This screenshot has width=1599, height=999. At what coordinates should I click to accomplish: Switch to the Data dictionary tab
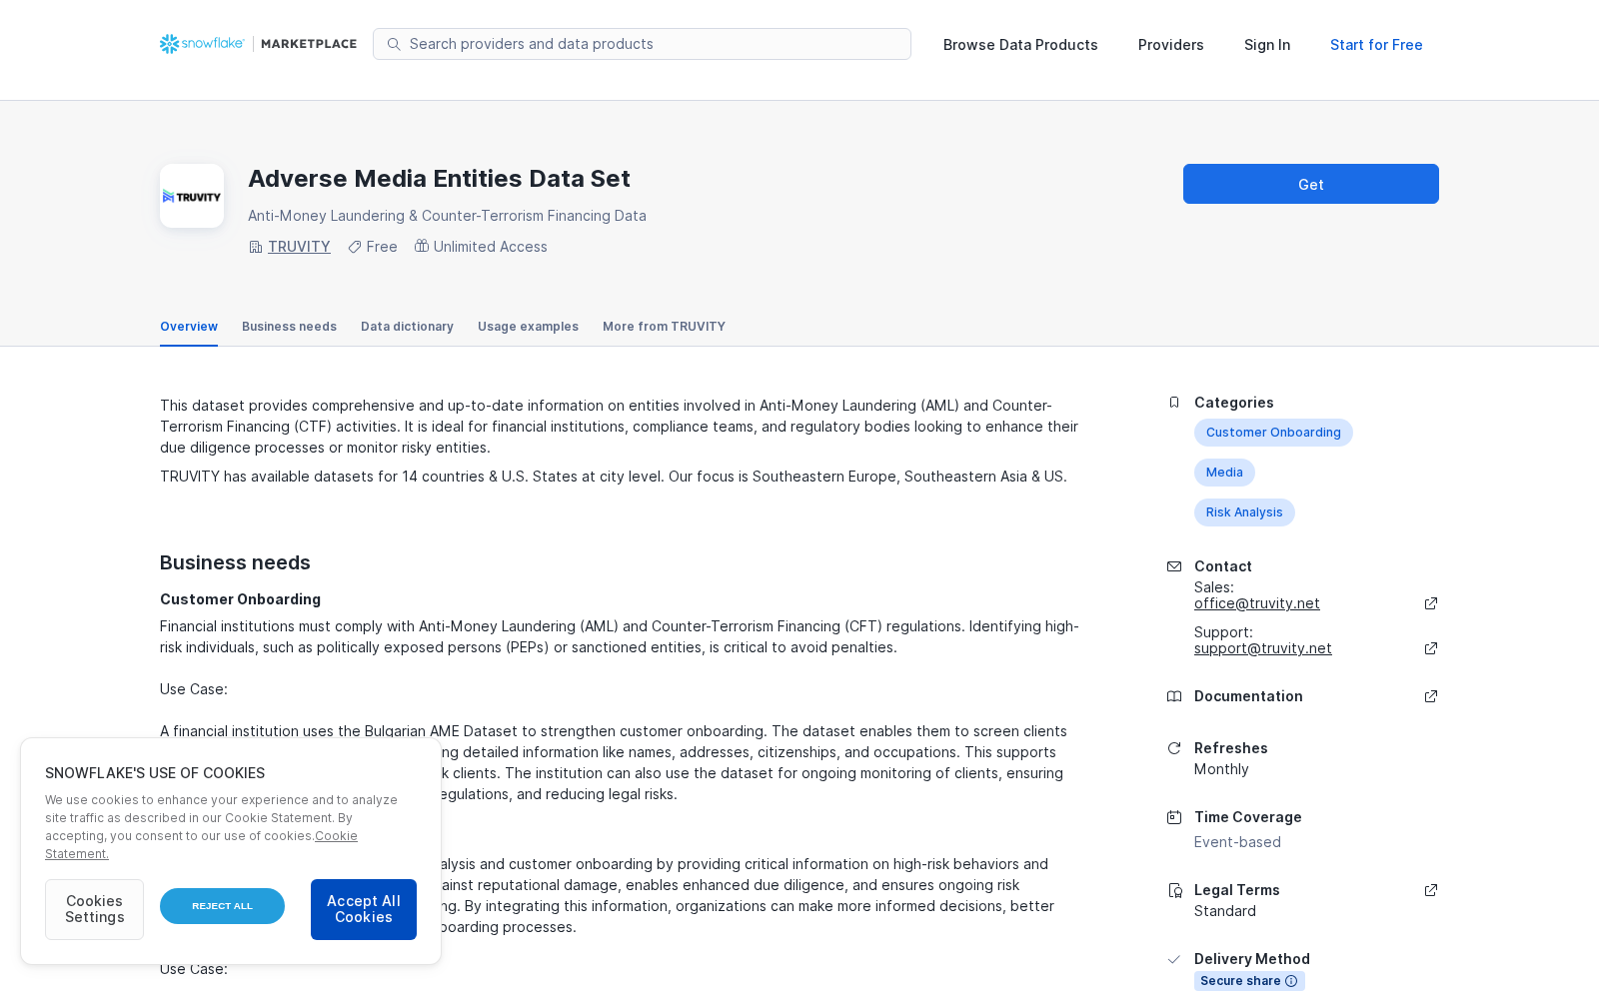pyautogui.click(x=407, y=327)
